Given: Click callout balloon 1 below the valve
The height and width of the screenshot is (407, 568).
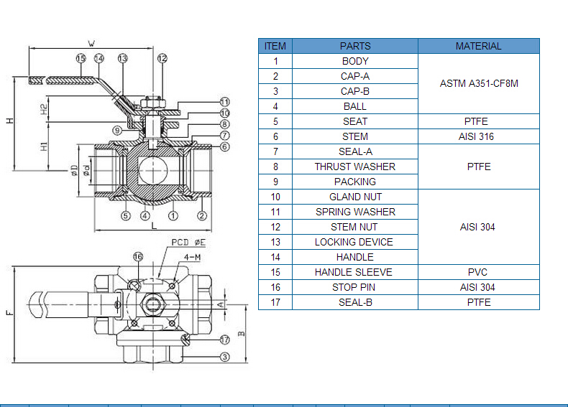Looking at the screenshot, I should point(173,216).
